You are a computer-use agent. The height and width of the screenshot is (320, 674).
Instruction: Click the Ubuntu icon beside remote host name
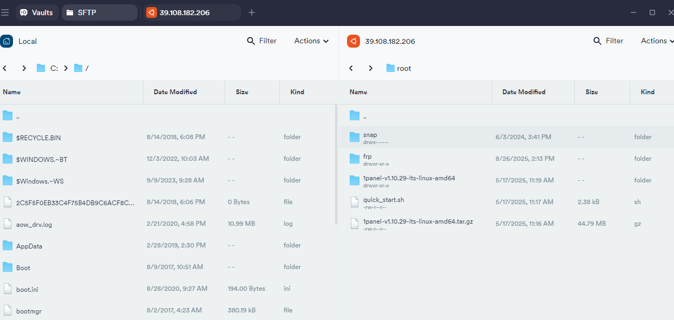pyautogui.click(x=353, y=41)
